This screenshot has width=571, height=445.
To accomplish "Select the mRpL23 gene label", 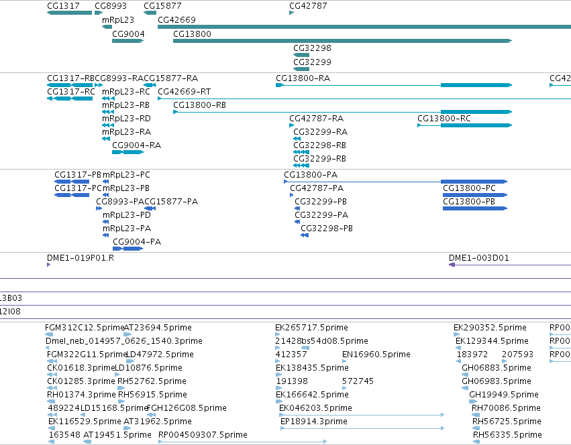I will (118, 19).
